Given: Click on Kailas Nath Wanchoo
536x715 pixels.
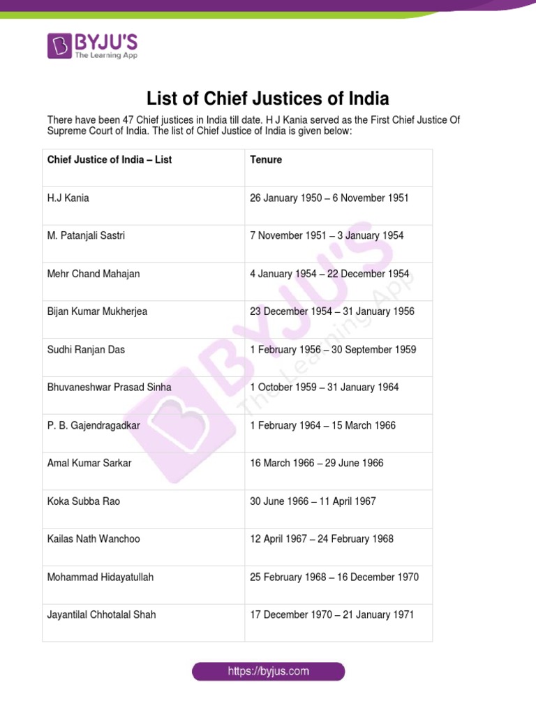Looking at the screenshot, I should pyautogui.click(x=94, y=539).
